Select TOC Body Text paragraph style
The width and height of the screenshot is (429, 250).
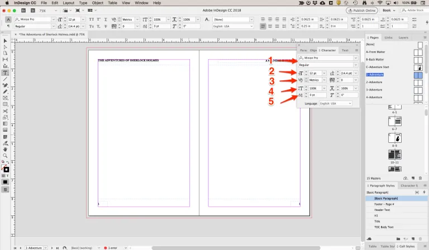(x=384, y=227)
